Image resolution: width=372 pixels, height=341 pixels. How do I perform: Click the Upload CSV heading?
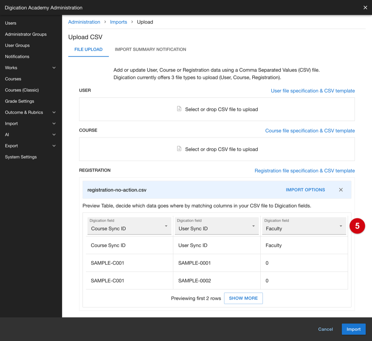coord(86,37)
